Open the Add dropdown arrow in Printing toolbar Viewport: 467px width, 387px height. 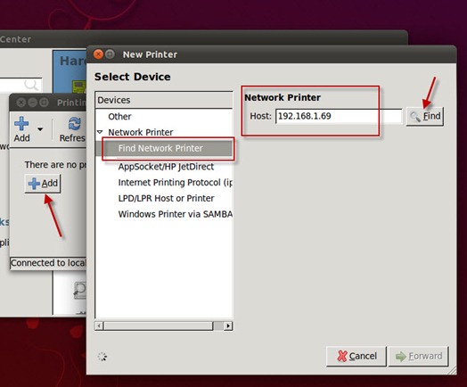click(x=40, y=129)
